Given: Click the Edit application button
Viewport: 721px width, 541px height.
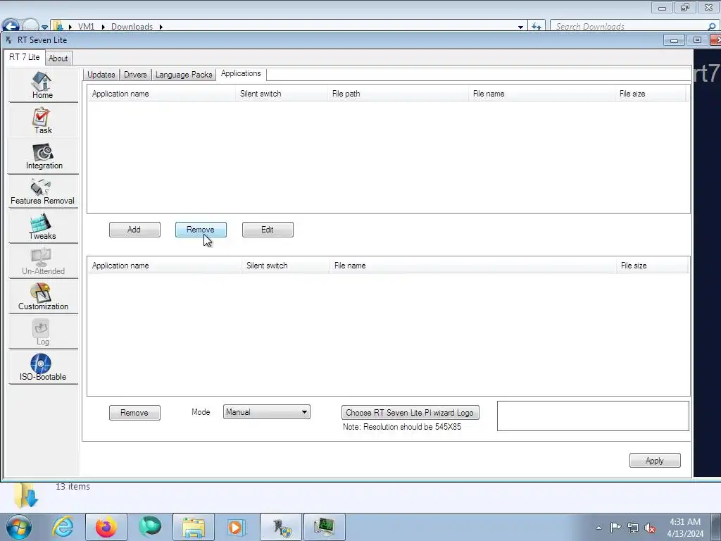Looking at the screenshot, I should coord(268,230).
